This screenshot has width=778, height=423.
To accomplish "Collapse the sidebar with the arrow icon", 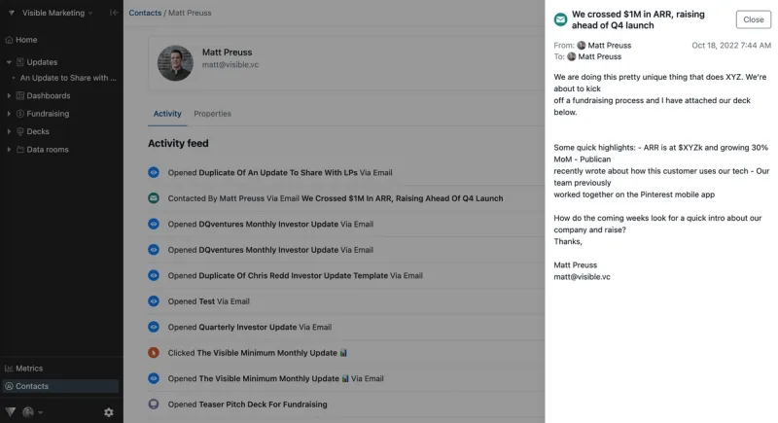I will 114,13.
